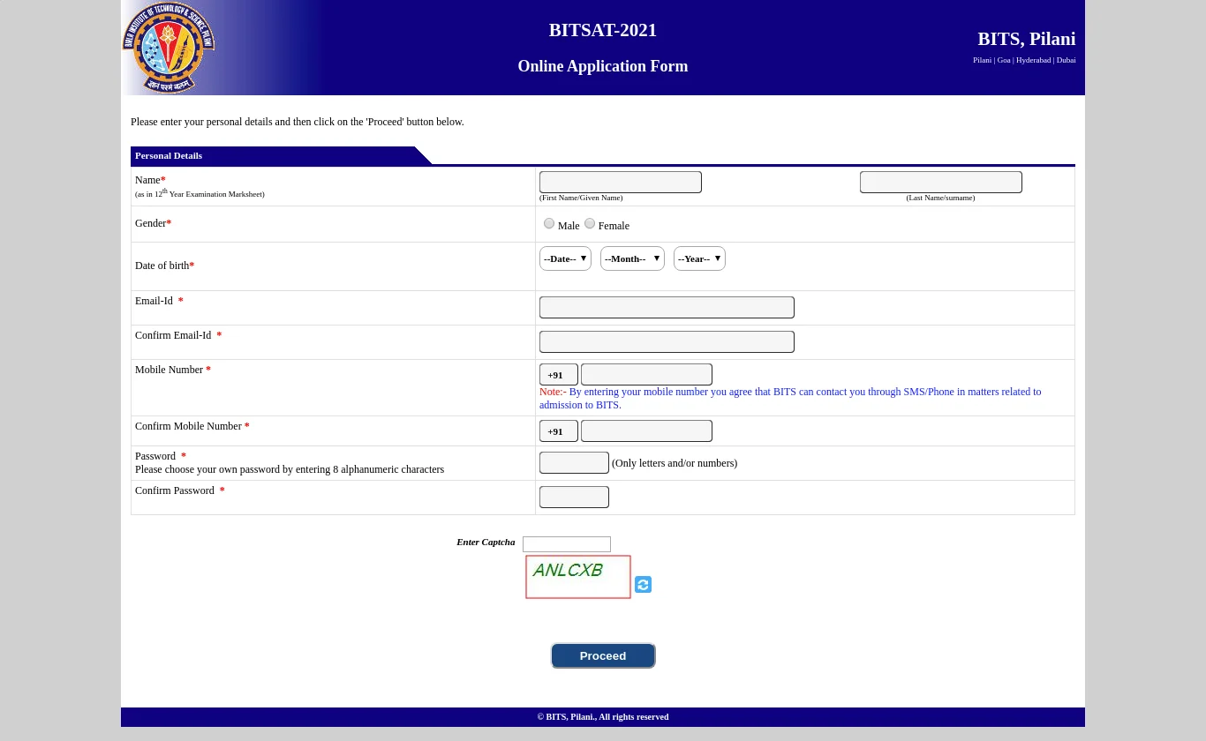Click the 'BITS, Pilani' title text
The width and height of the screenshot is (1206, 741).
1027,39
